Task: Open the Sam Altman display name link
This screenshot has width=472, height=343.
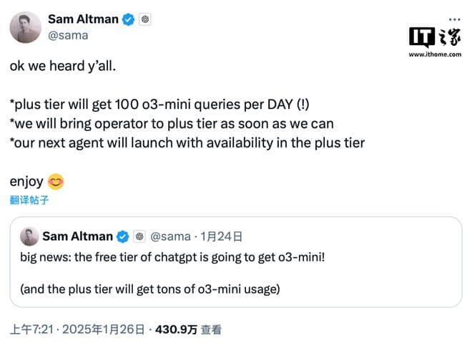Action: (x=82, y=19)
